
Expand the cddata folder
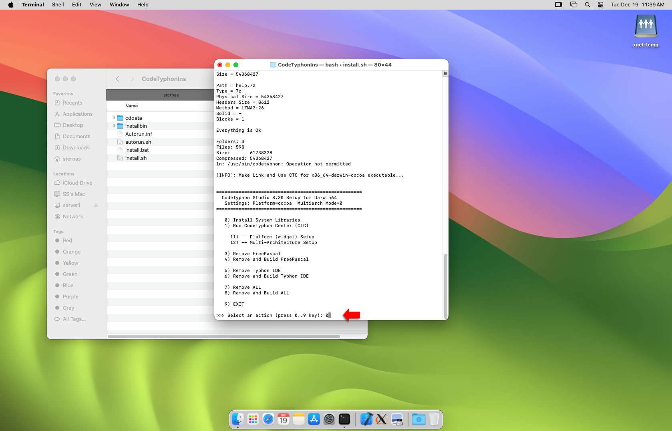[114, 118]
